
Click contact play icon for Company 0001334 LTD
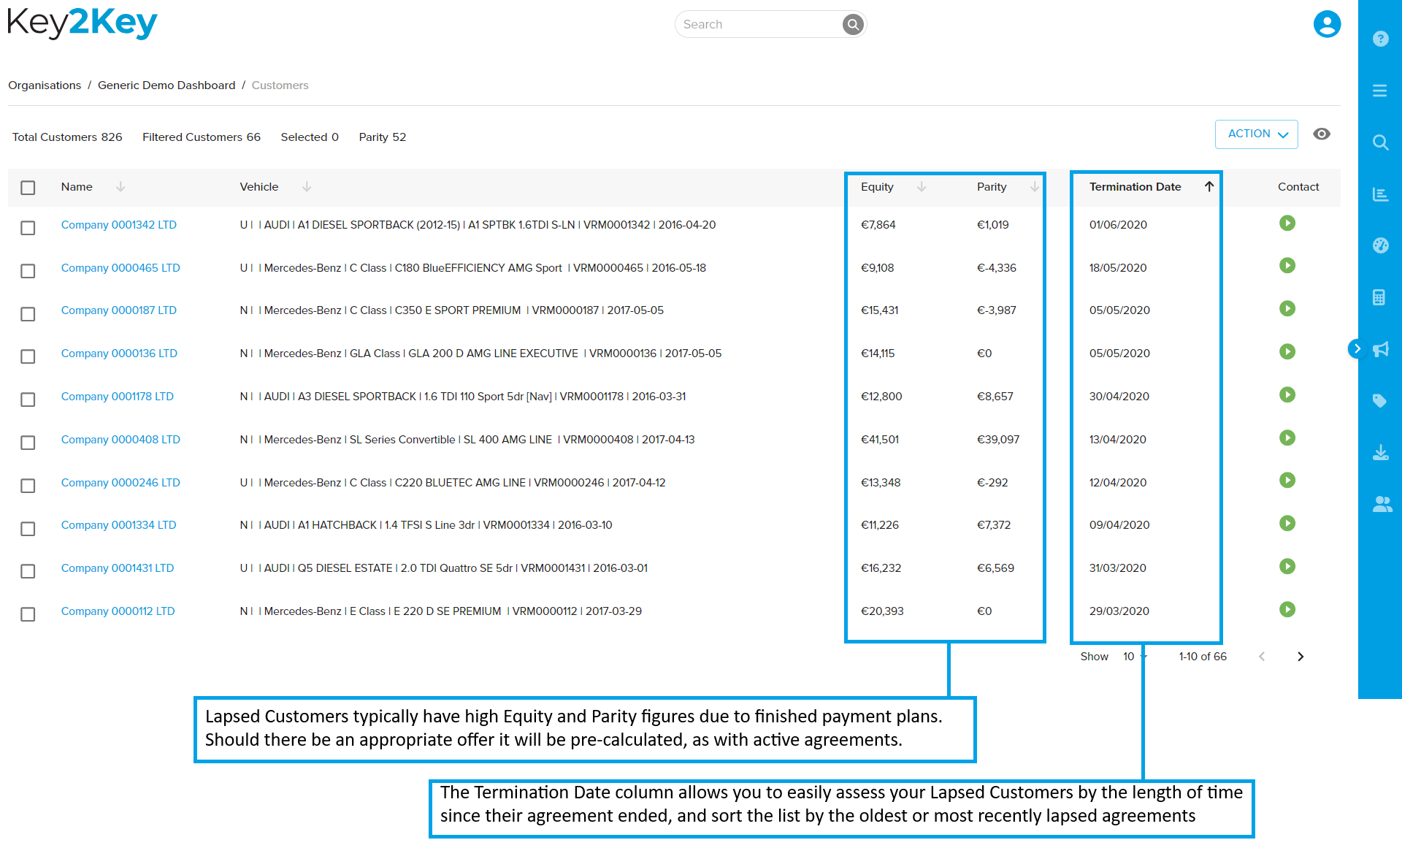point(1287,523)
